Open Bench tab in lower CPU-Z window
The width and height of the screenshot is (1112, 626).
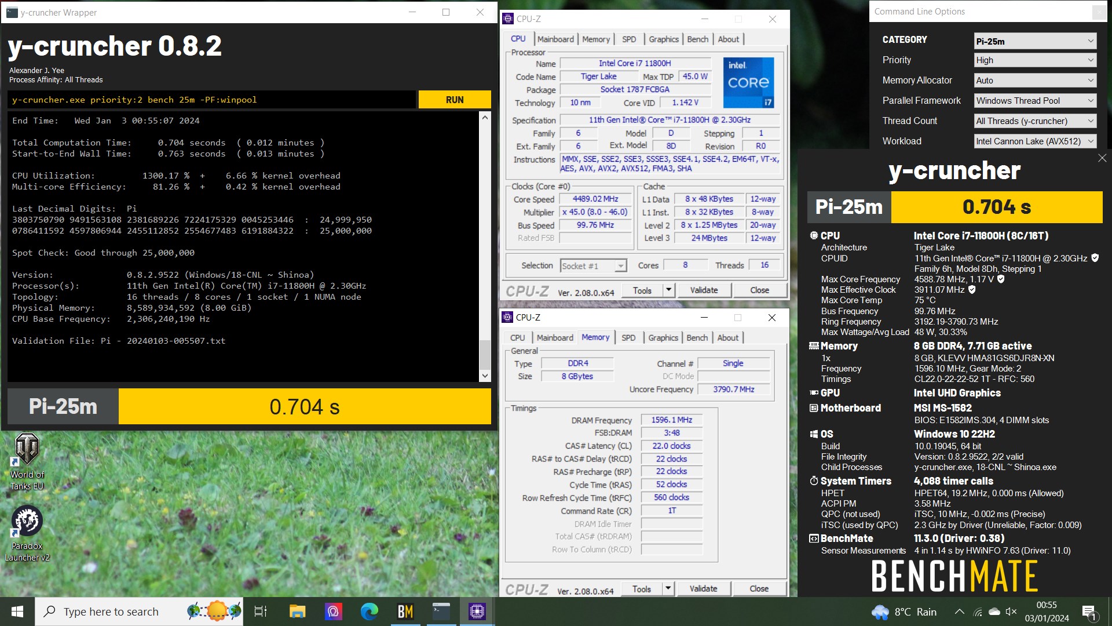(x=697, y=337)
